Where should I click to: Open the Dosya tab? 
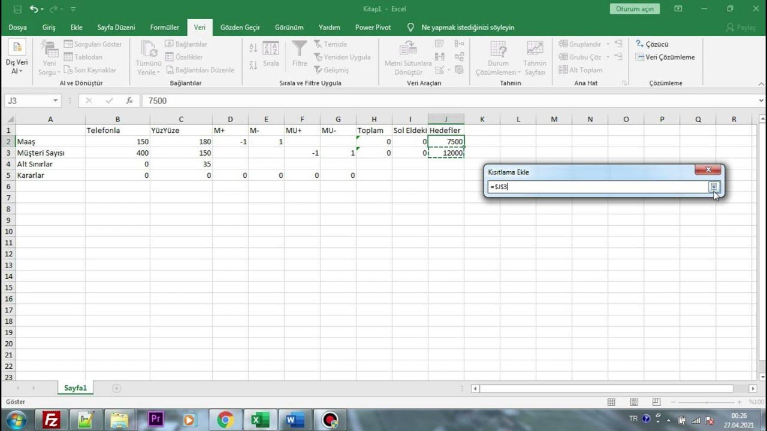[17, 28]
